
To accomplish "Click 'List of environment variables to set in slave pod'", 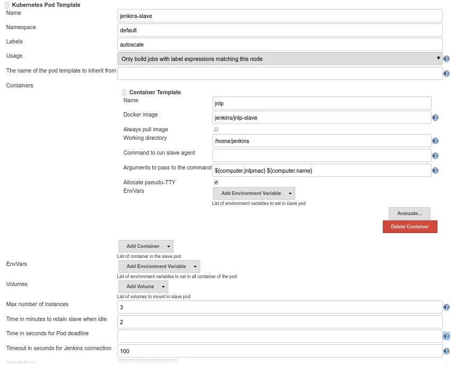I will pyautogui.click(x=259, y=203).
